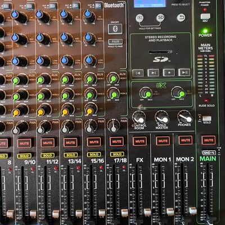Touch the top blue EQ knob on channel 15/16

tap(89, 15)
